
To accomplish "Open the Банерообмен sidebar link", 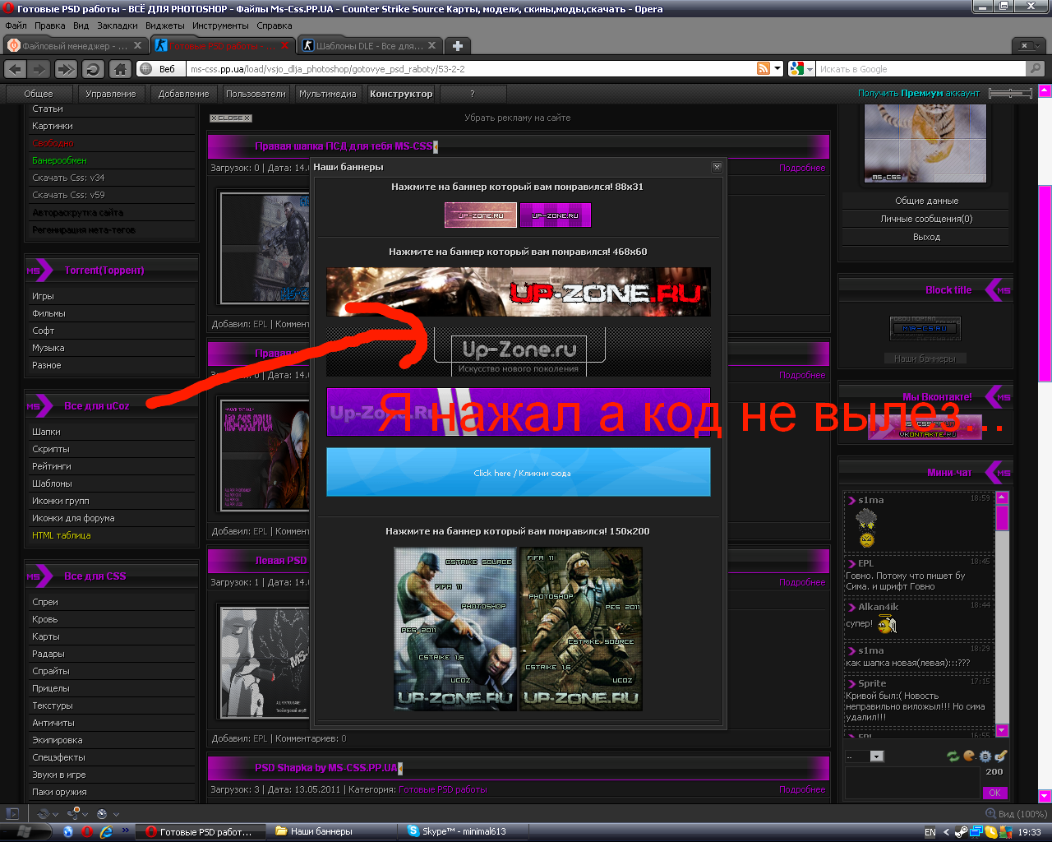I will (59, 160).
